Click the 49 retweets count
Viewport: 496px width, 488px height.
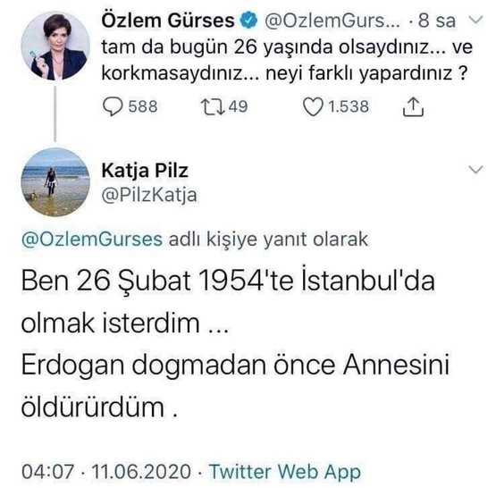click(238, 106)
